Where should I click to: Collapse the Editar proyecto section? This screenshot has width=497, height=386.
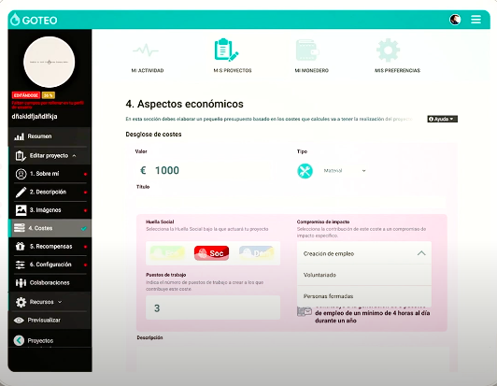(x=74, y=156)
